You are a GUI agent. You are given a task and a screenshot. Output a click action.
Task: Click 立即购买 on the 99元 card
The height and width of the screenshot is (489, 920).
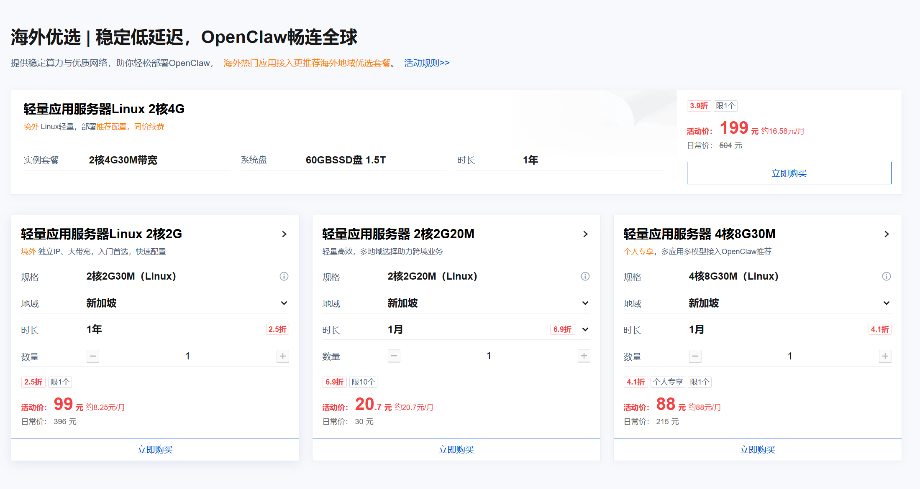[x=155, y=450]
